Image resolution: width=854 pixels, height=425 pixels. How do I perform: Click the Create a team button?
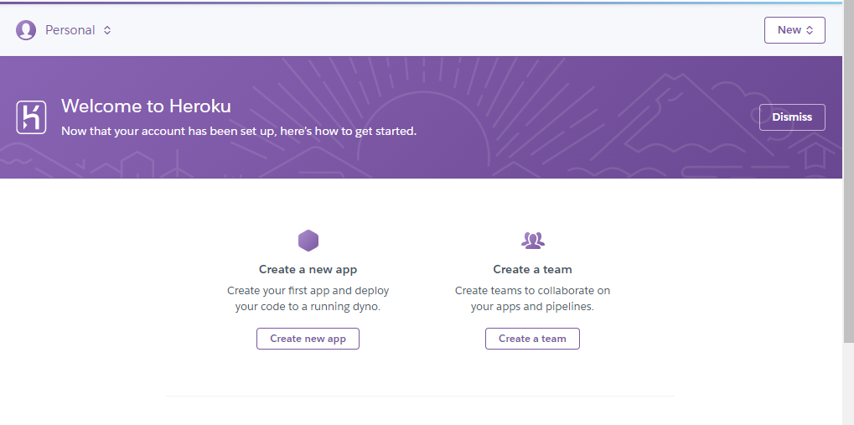[532, 339]
